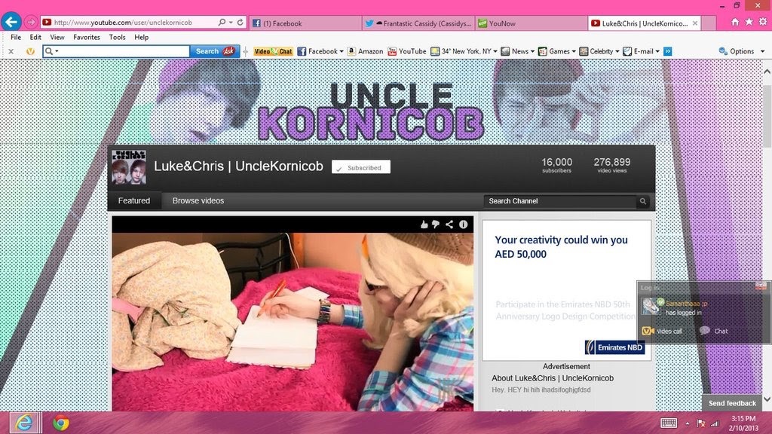Screen dimensions: 772x434
Task: Switch to the (1) Facebook tab
Action: pyautogui.click(x=305, y=23)
